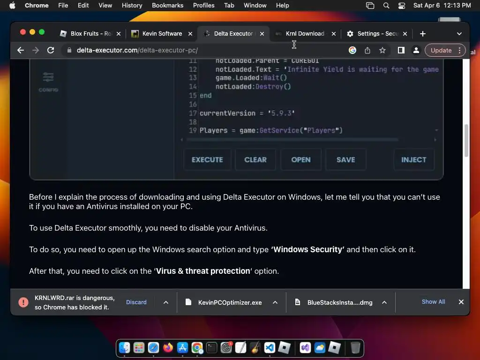Open TextEdit from the dock

tap(240, 348)
